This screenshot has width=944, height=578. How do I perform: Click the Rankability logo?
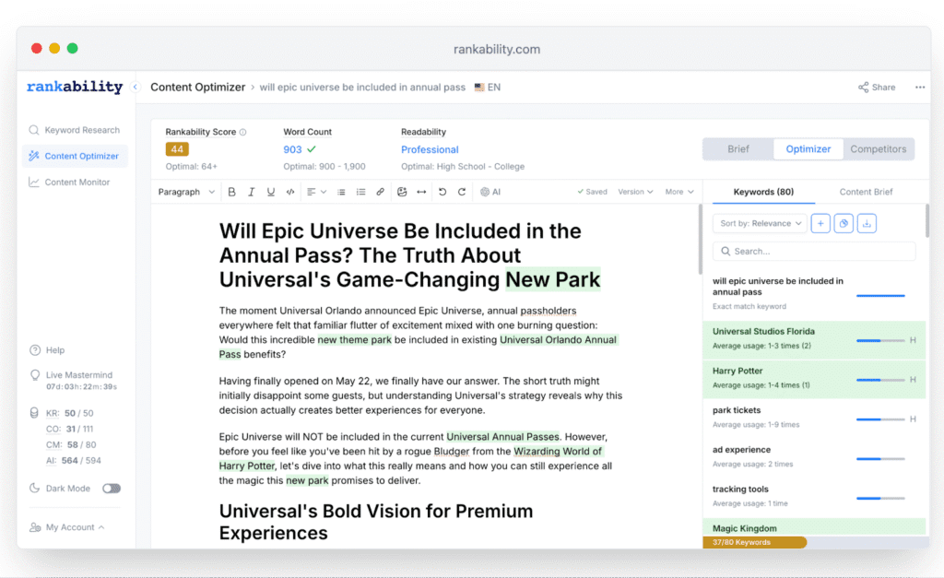click(75, 87)
